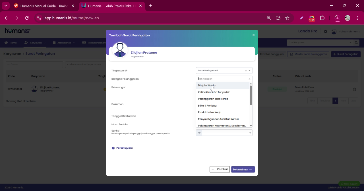Expand the Tingkatan SP dropdown arrow
The image size is (364, 191).
coord(250,70)
